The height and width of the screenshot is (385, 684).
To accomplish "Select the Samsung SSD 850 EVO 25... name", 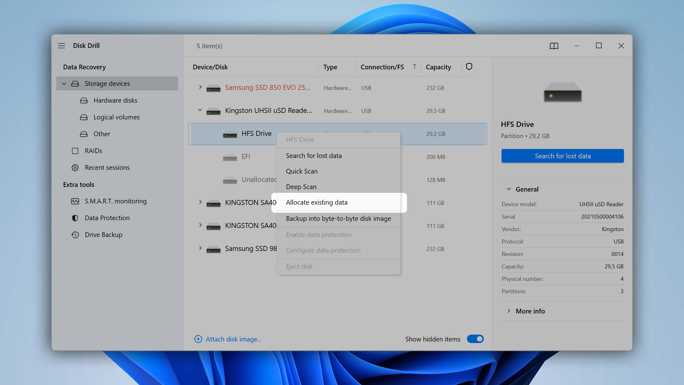I will [268, 87].
